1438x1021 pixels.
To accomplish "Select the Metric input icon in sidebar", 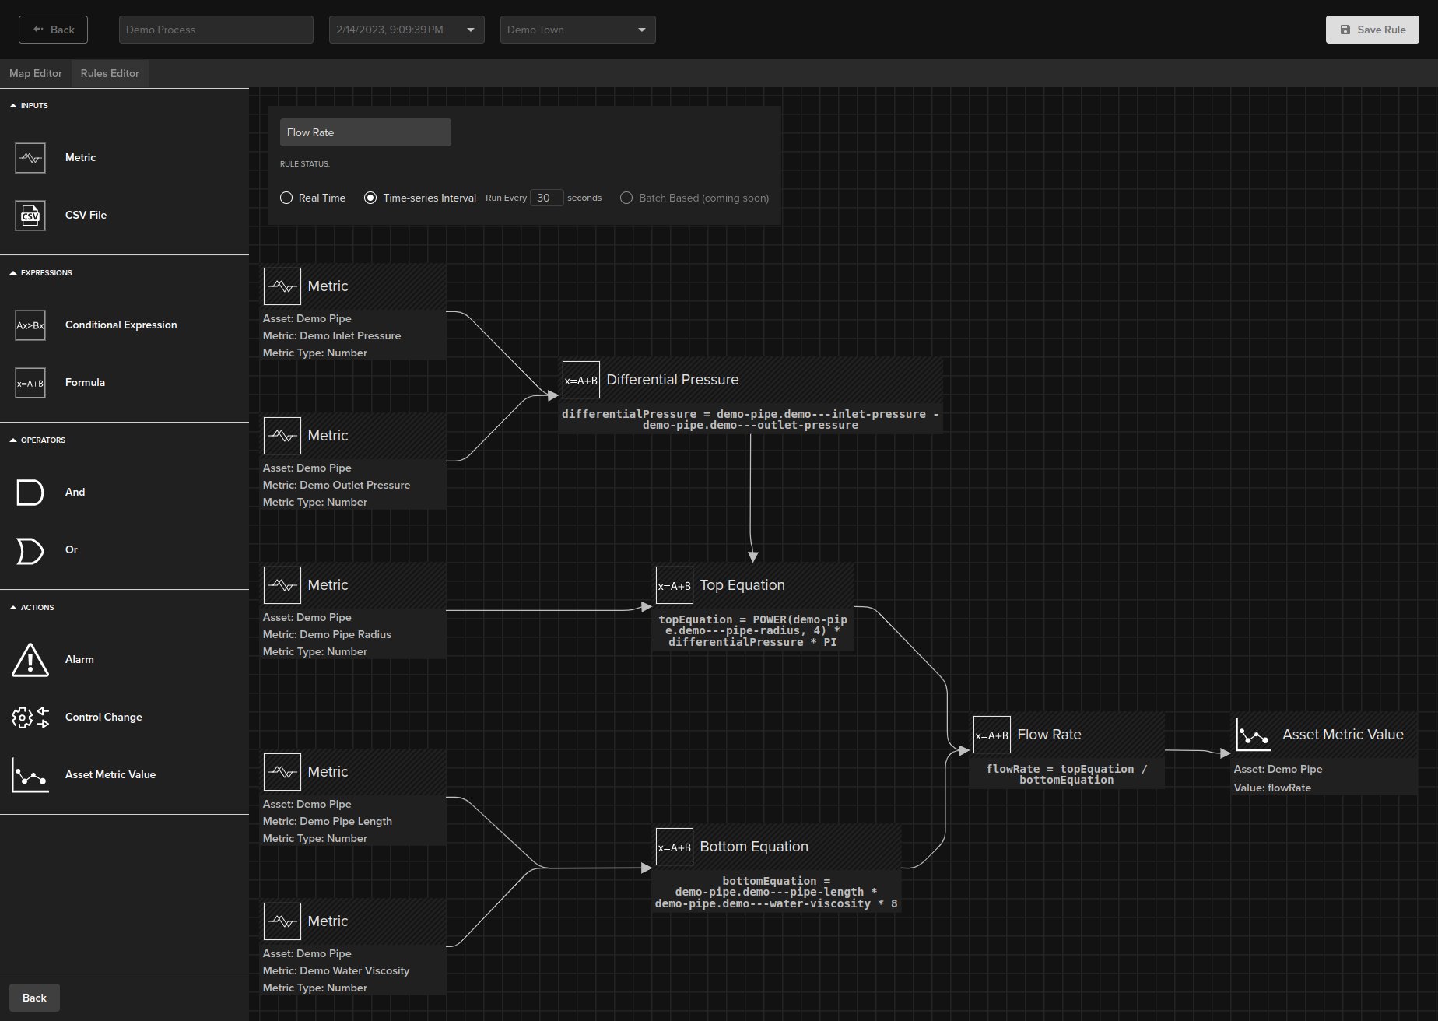I will pyautogui.click(x=30, y=157).
